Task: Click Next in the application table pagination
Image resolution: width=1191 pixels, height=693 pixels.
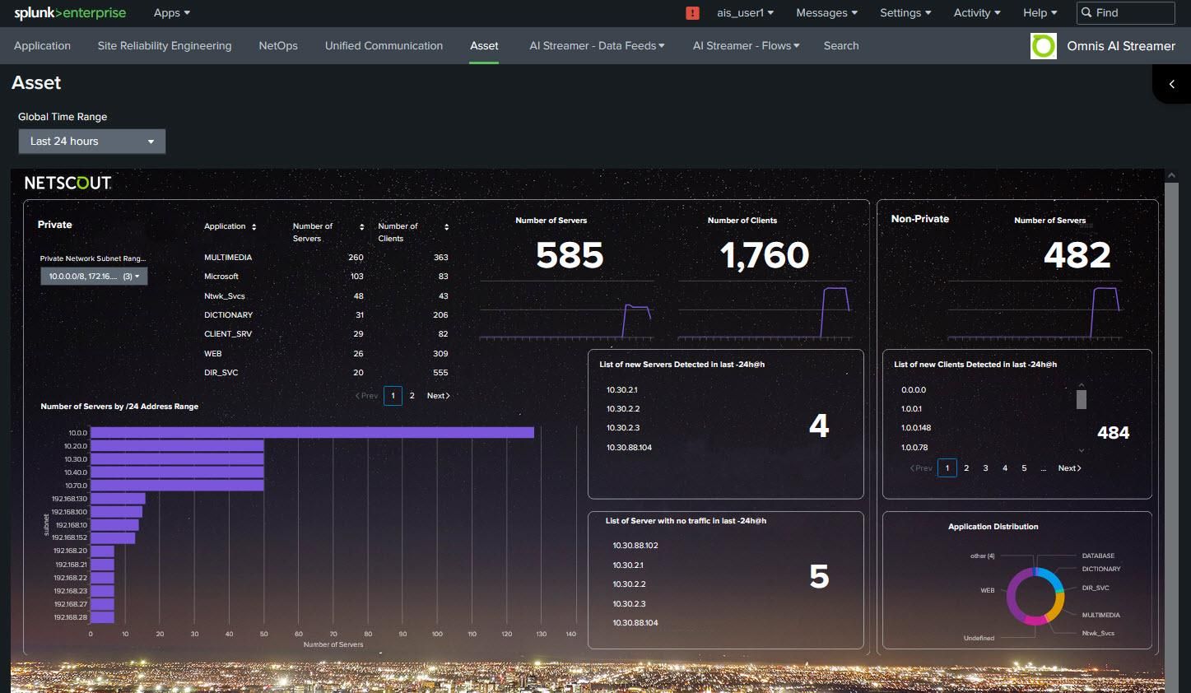Action: 438,395
